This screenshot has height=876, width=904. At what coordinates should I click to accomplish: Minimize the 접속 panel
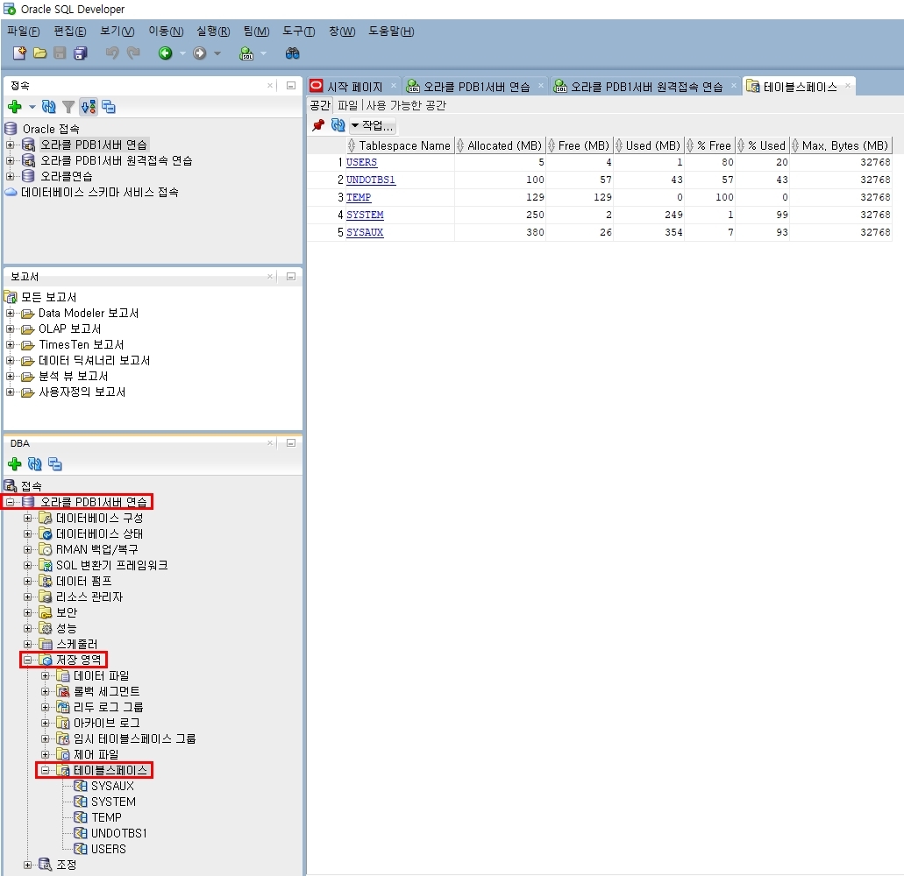click(x=290, y=86)
